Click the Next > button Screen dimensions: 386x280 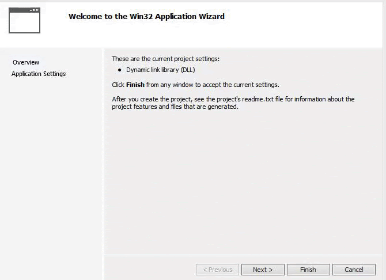click(x=263, y=270)
